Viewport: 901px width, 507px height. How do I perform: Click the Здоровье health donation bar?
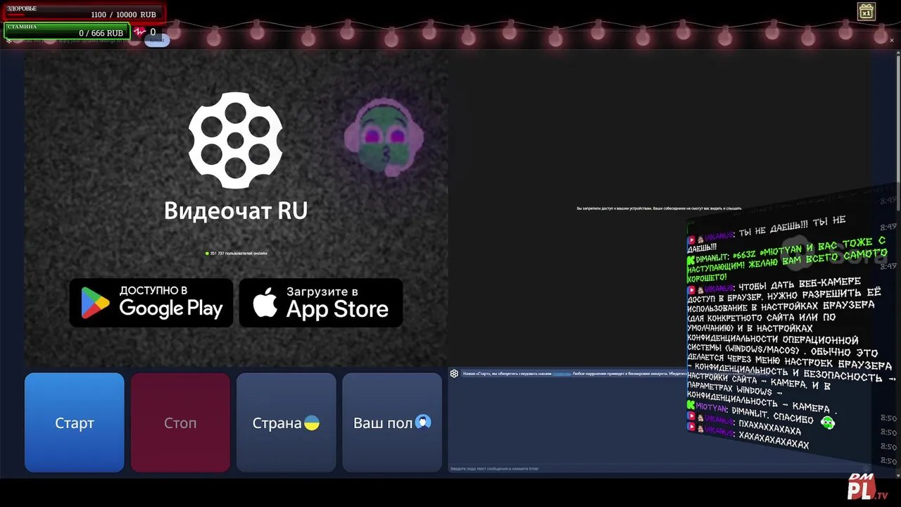[84, 13]
